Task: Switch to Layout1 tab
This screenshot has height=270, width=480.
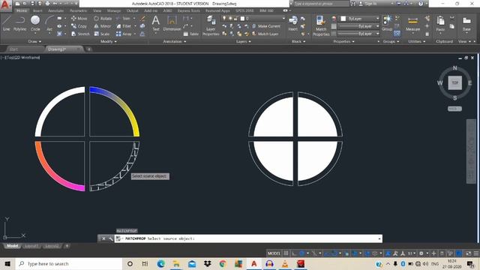Action: pyautogui.click(x=31, y=246)
